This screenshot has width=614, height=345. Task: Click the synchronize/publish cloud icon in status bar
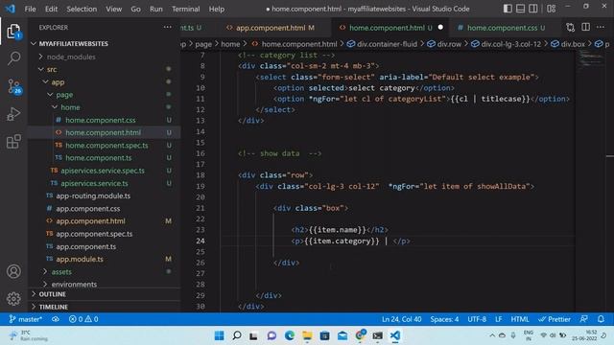click(56, 319)
